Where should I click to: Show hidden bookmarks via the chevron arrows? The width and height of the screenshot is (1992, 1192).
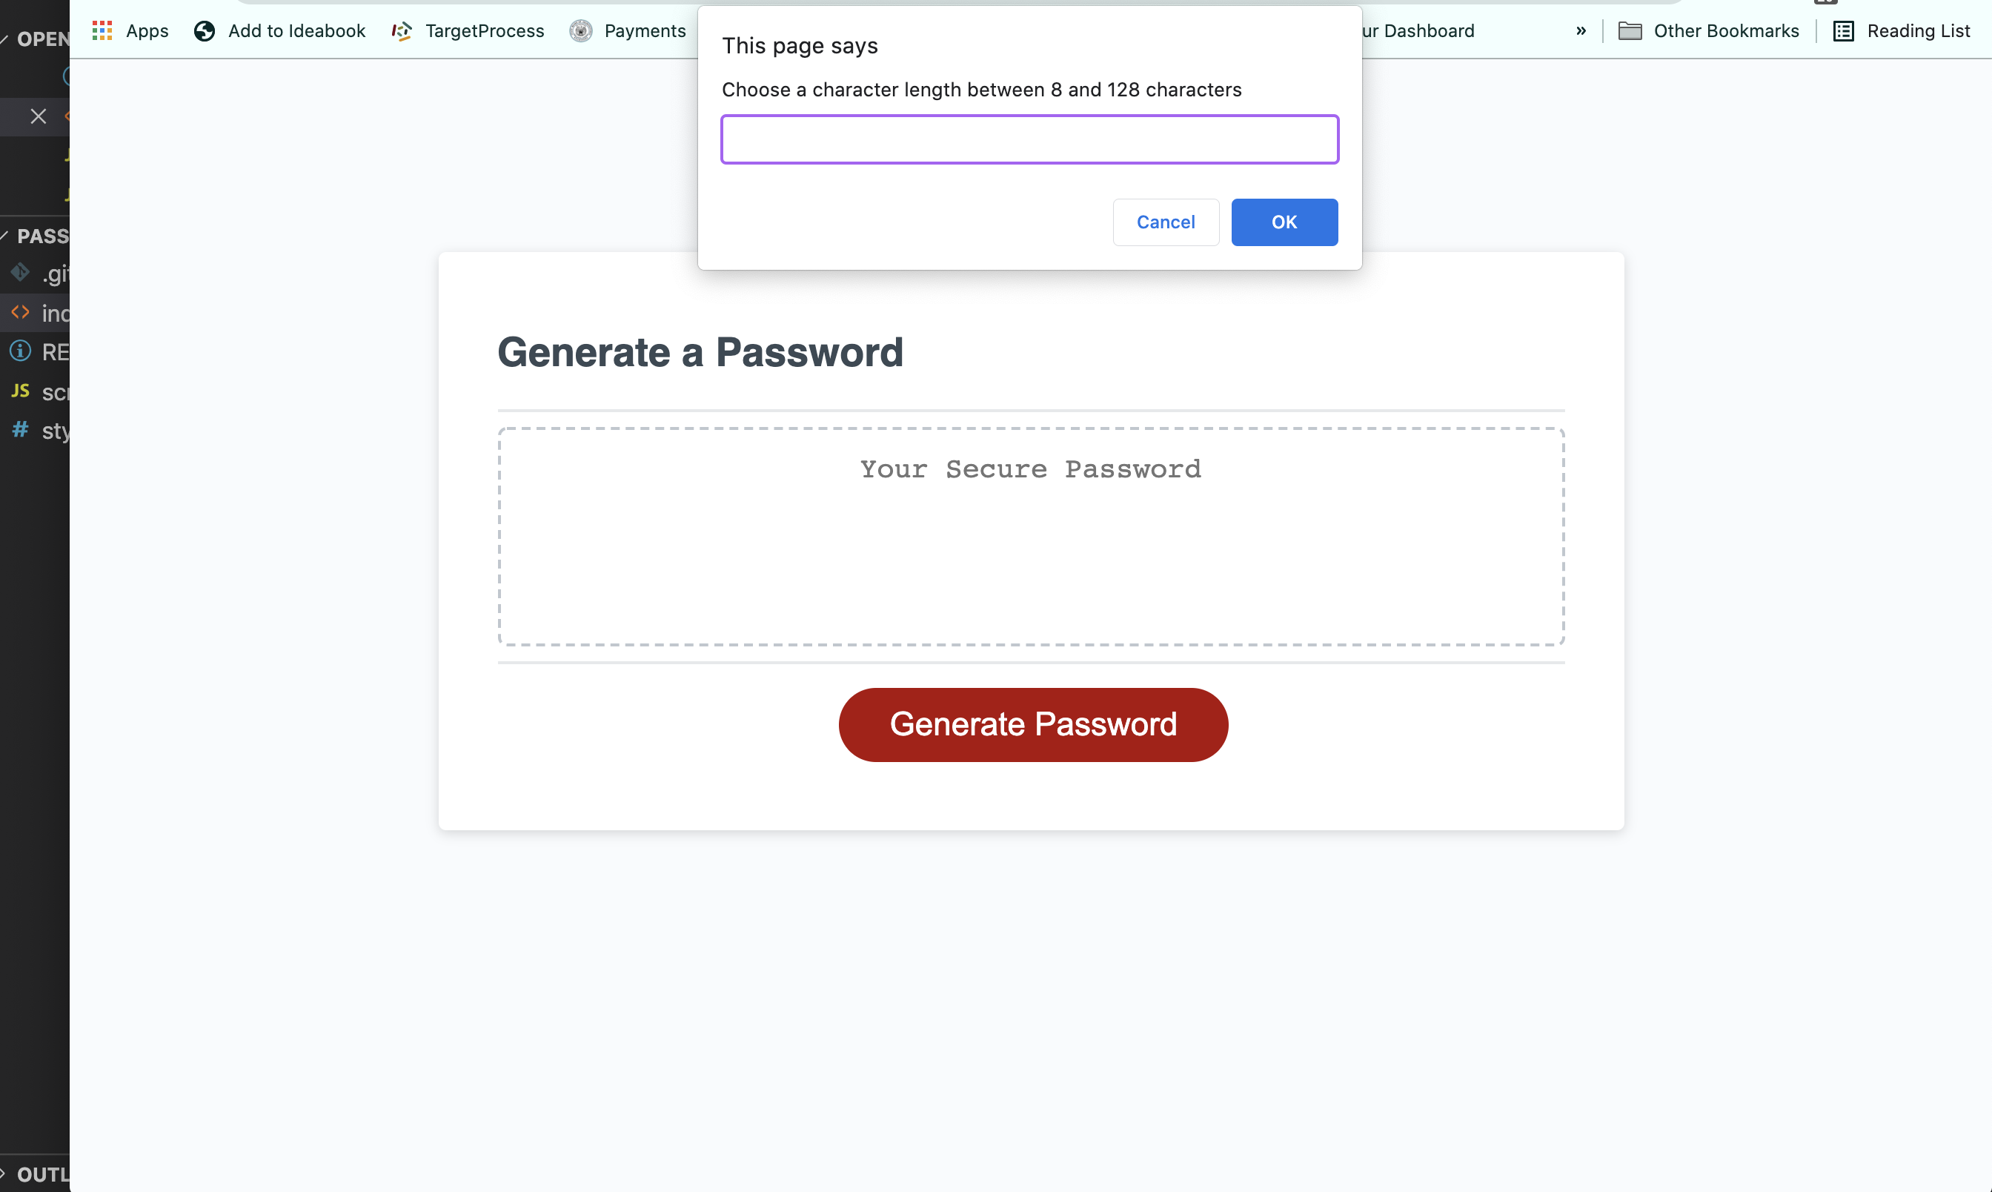point(1580,30)
